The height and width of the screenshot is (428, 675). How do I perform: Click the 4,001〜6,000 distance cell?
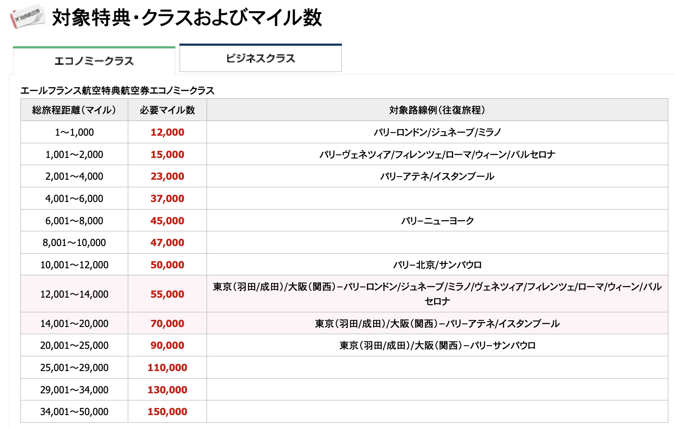point(74,198)
